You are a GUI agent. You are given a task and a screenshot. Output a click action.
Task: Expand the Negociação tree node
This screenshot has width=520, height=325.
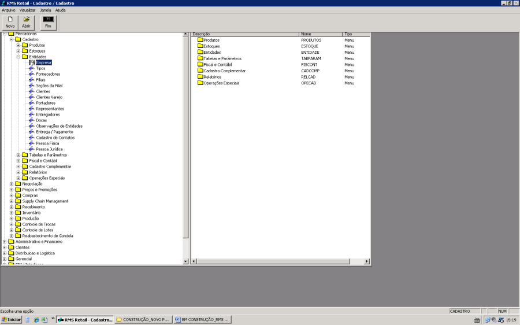pyautogui.click(x=12, y=184)
